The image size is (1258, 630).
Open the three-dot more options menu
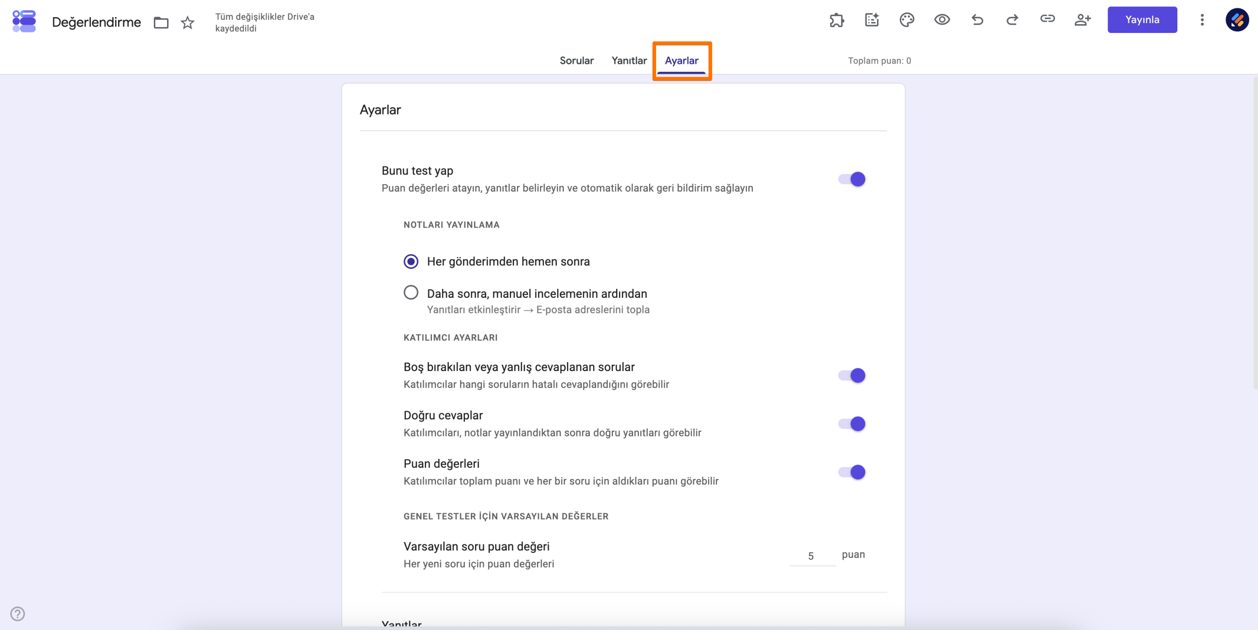click(x=1202, y=20)
